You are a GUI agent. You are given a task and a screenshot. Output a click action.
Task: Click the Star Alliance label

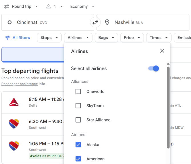click(x=98, y=120)
